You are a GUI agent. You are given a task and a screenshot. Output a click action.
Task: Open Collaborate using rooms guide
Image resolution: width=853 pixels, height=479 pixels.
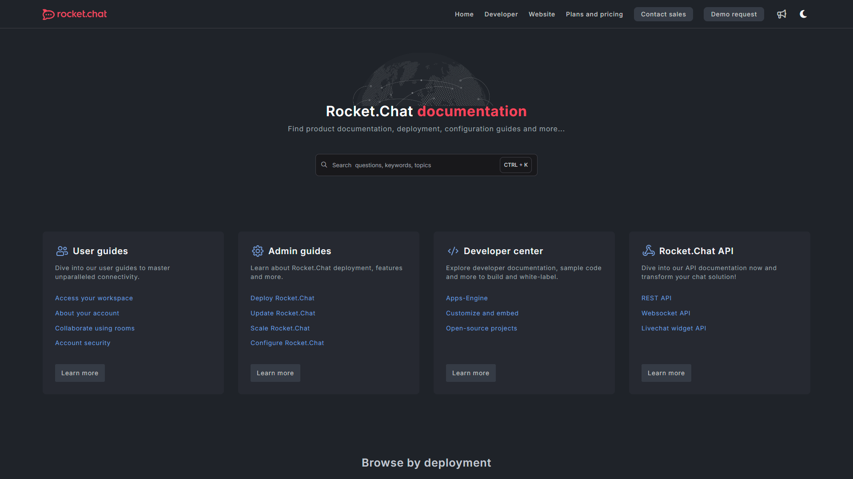(95, 328)
